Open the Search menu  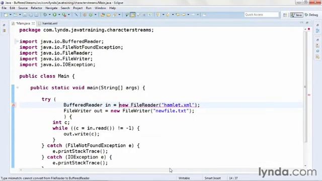(x=65, y=8)
